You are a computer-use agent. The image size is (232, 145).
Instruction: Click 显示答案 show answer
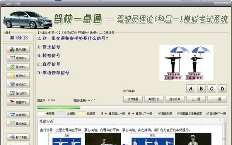(175, 99)
